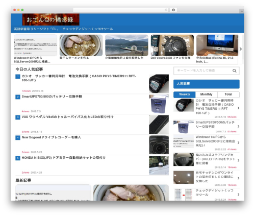Click carousel caption 素干しラーメンを作る
The width and height of the screenshot is (255, 216).
click(x=74, y=58)
